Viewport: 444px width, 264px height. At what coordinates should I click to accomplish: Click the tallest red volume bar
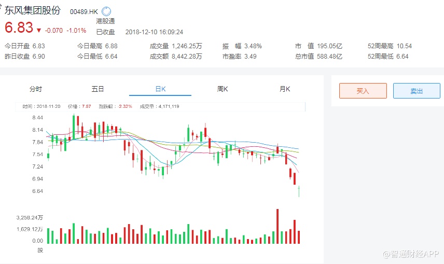tap(277, 226)
